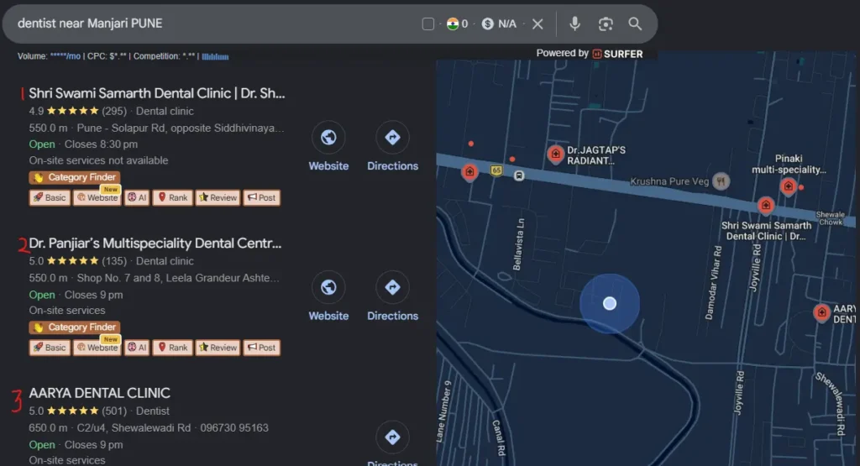Click Review button for Dr. Panjiar's listing

[218, 348]
